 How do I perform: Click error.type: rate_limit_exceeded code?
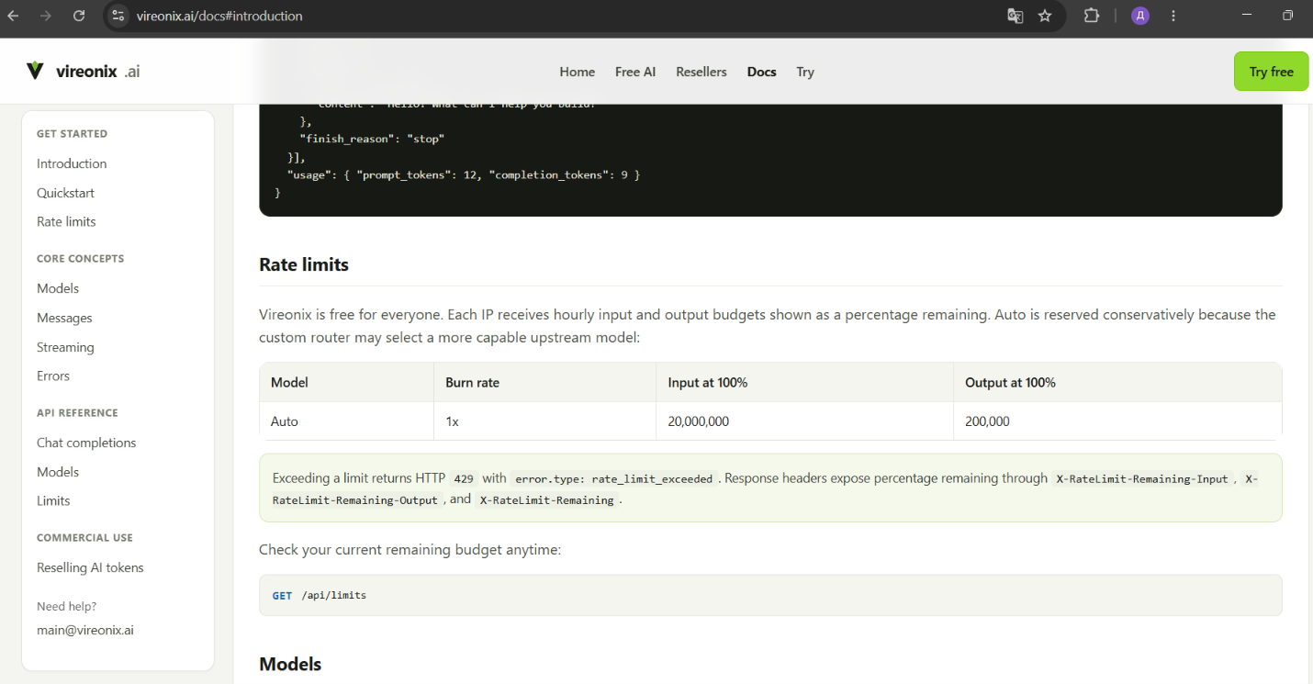613,478
